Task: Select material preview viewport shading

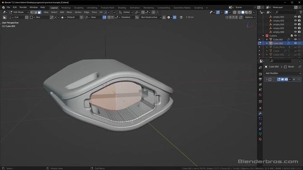Action: (x=247, y=12)
